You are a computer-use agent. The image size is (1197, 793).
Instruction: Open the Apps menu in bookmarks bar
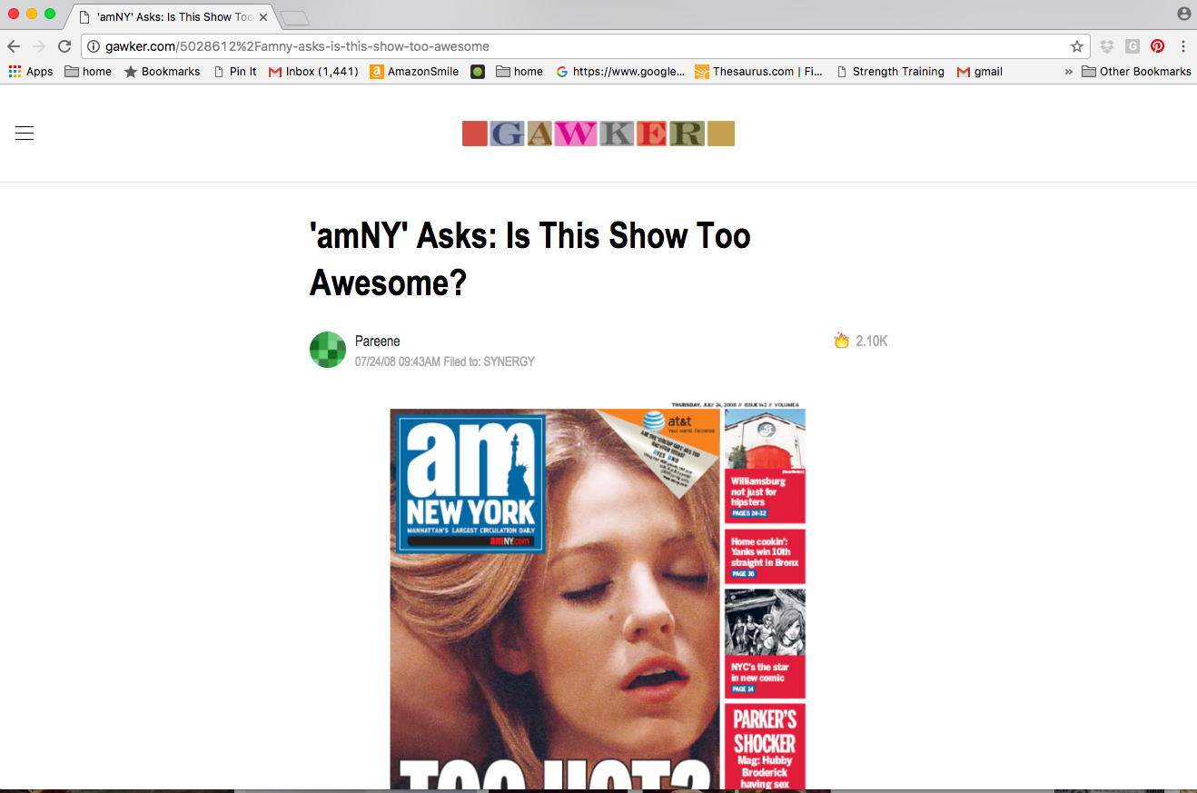[30, 71]
